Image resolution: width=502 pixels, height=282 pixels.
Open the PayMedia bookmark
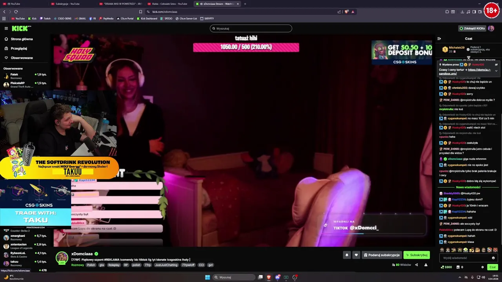click(x=106, y=18)
